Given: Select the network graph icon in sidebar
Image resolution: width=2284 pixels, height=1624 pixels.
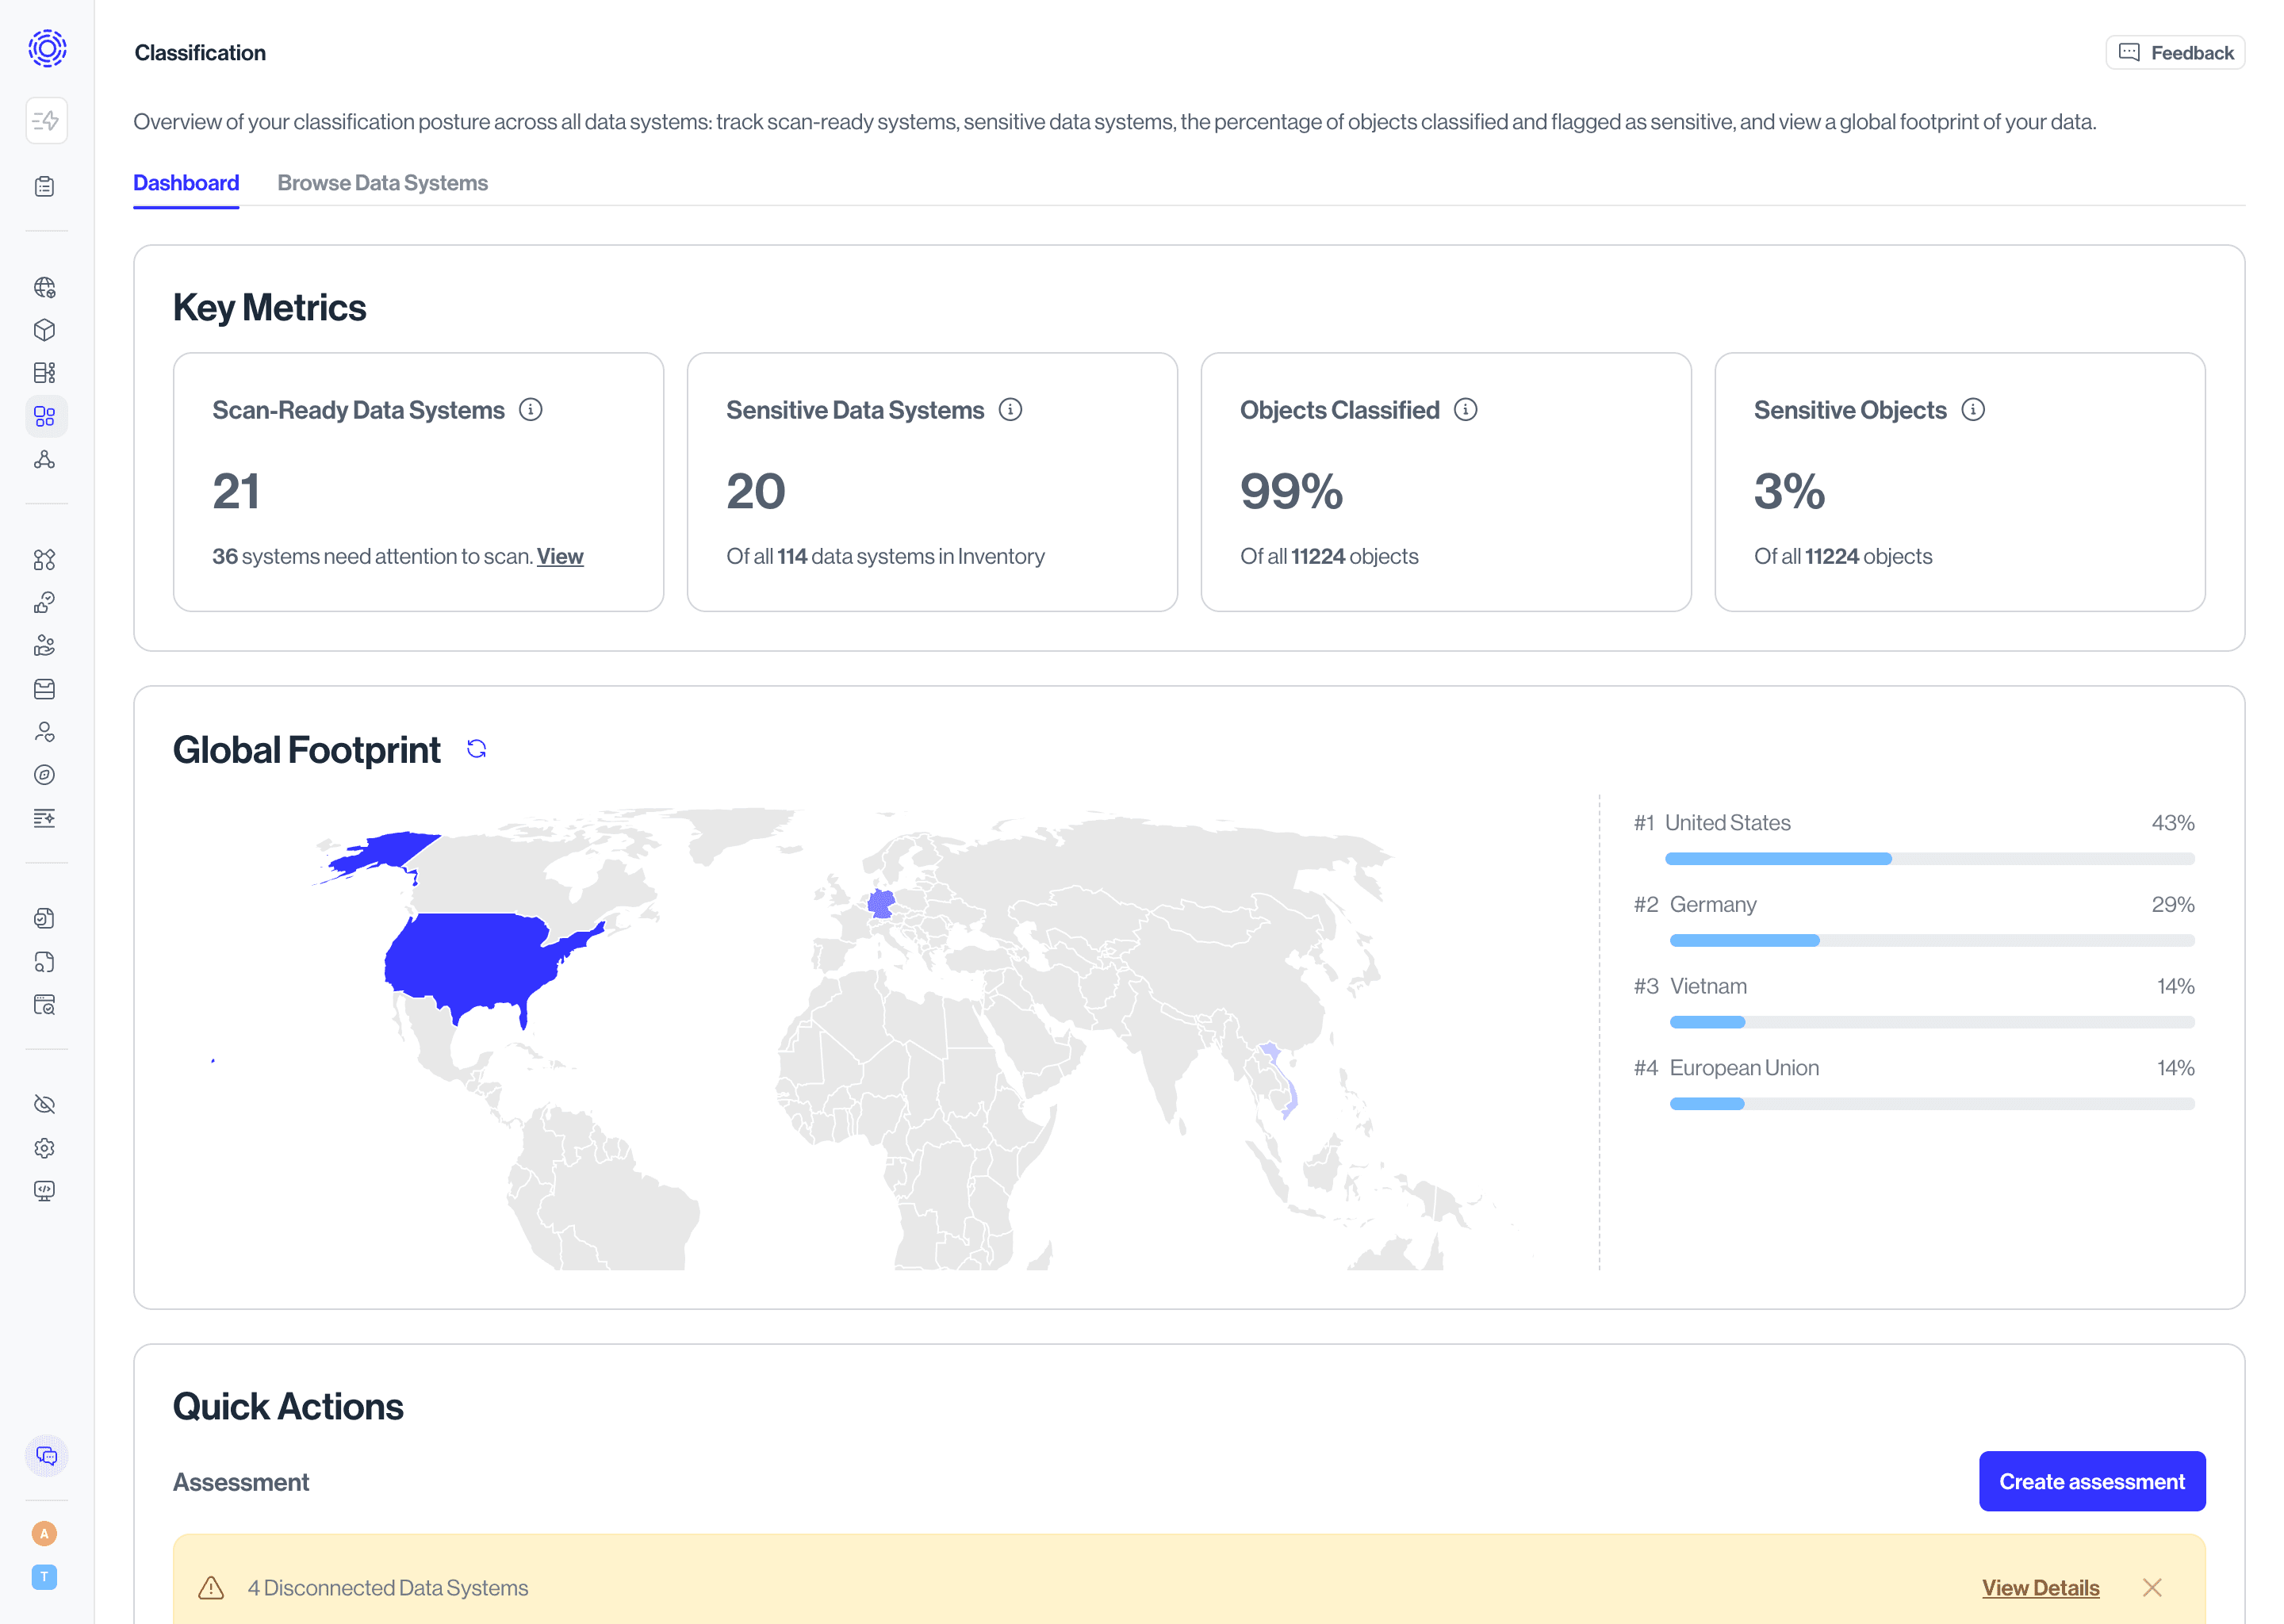Looking at the screenshot, I should (45, 460).
